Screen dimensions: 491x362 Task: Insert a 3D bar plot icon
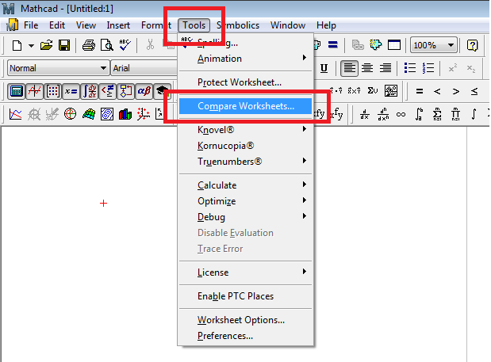125,114
